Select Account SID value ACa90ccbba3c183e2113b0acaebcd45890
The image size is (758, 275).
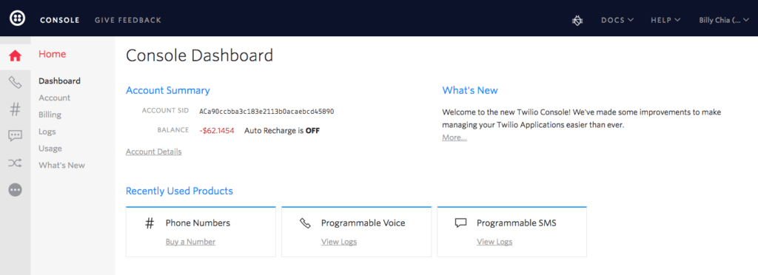click(x=266, y=112)
